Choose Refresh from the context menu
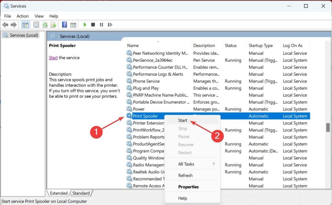The height and width of the screenshot is (205, 332). click(x=185, y=175)
